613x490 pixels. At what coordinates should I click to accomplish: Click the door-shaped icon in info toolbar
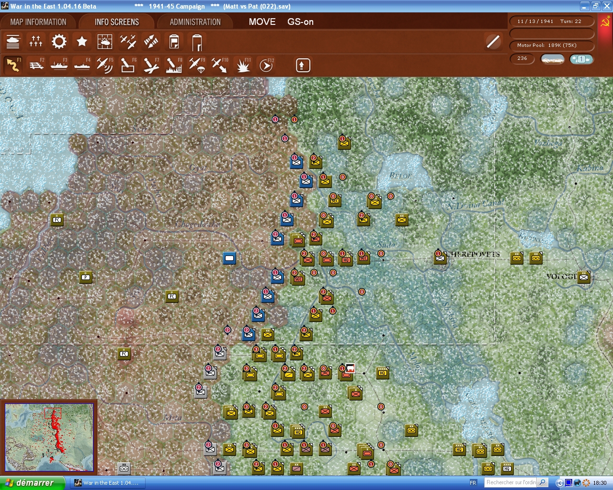[197, 42]
